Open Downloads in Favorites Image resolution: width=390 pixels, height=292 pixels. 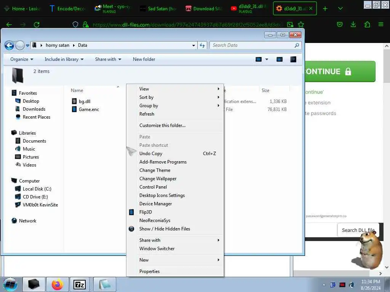[x=34, y=109]
